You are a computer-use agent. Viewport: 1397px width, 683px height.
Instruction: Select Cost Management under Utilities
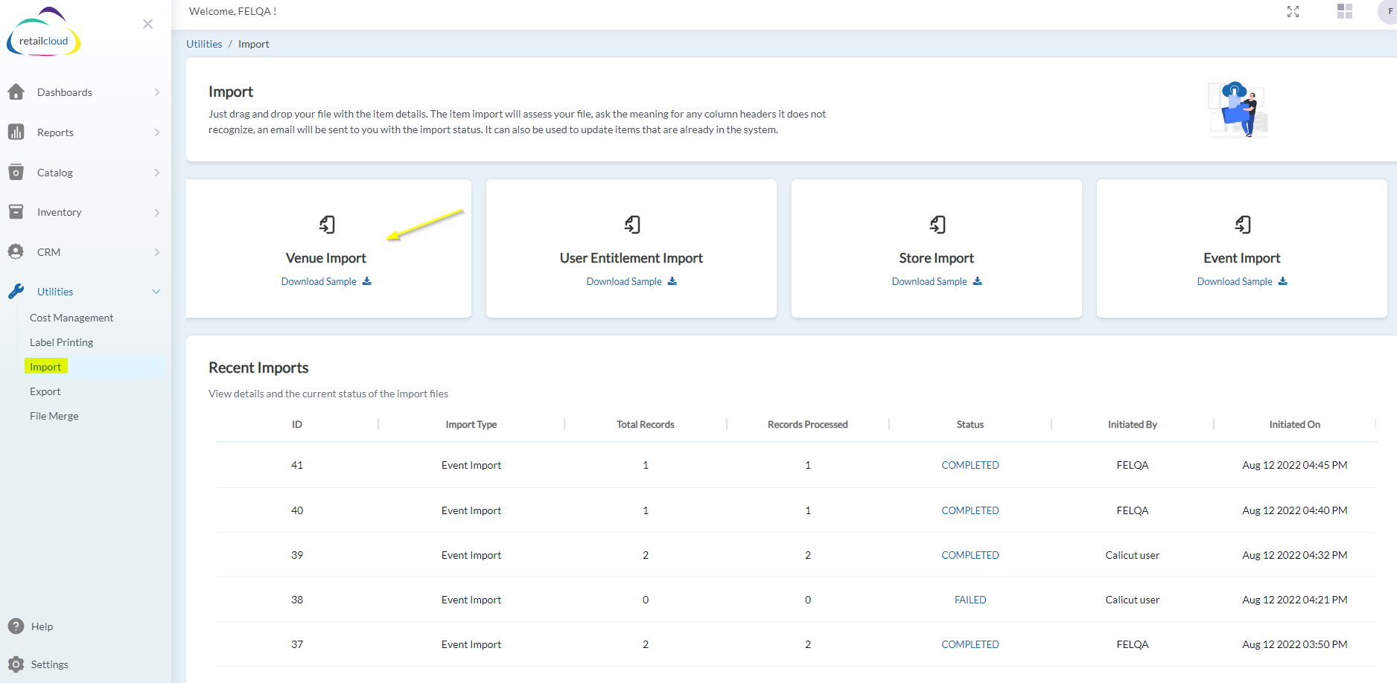point(71,318)
